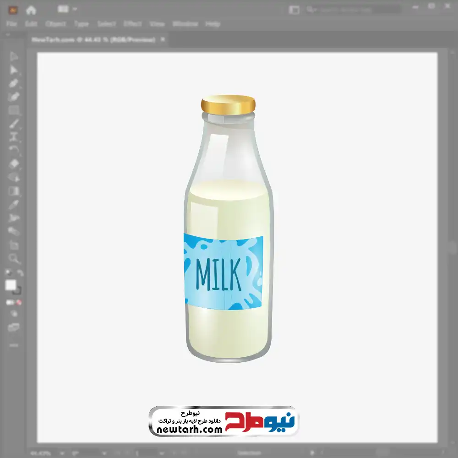Select the Eyedropper tool
Viewport: 458px width, 458px height.
point(14,204)
